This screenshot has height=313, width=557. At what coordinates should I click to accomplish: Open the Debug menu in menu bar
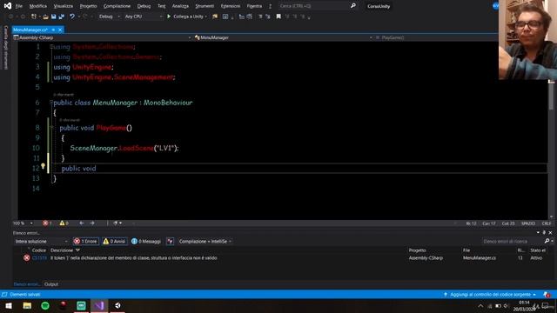tap(144, 6)
